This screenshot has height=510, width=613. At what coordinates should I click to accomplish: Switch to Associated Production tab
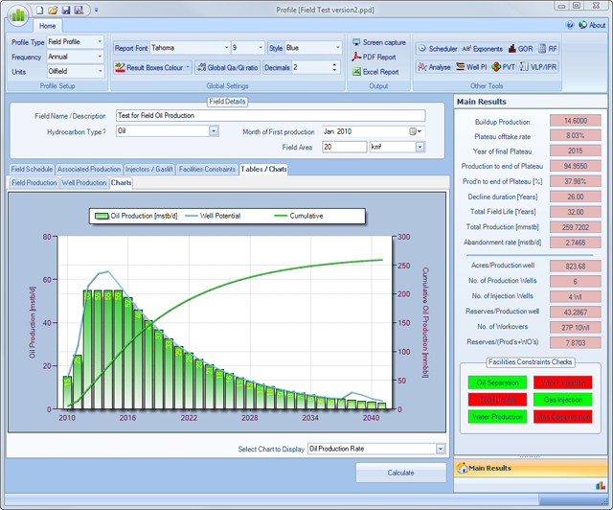(89, 169)
